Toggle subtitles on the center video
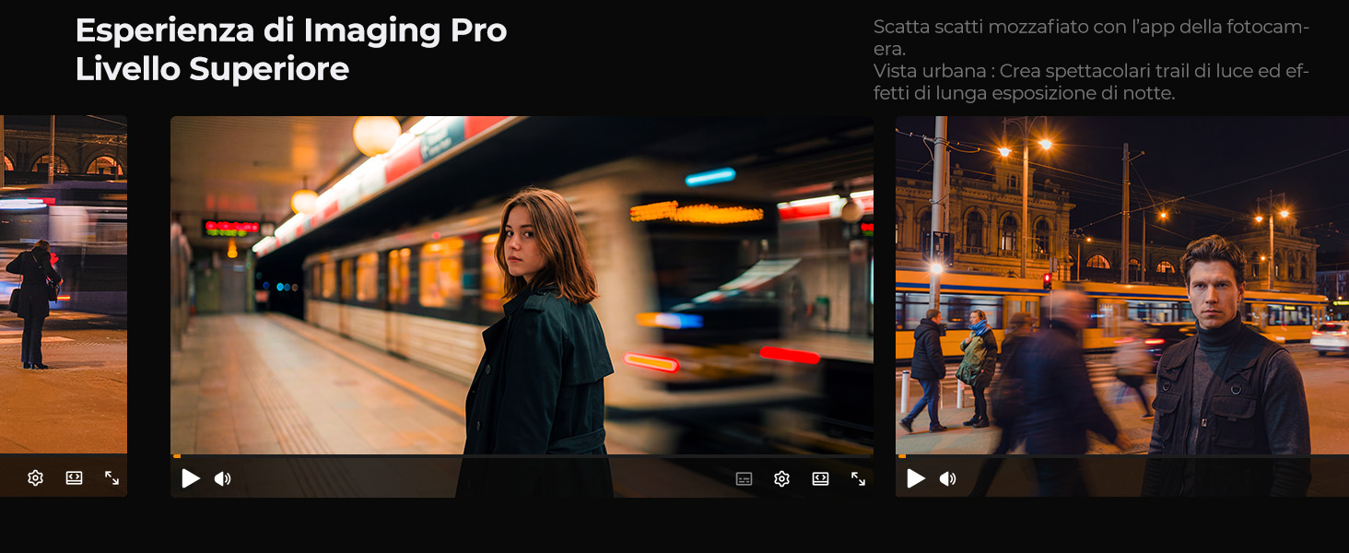The height and width of the screenshot is (553, 1349). coord(744,478)
